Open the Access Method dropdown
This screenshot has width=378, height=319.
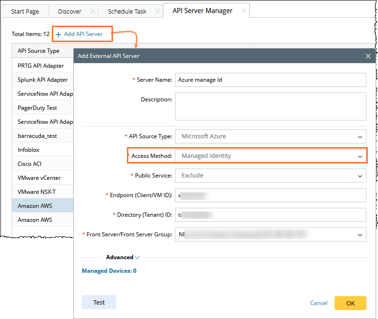coord(270,156)
